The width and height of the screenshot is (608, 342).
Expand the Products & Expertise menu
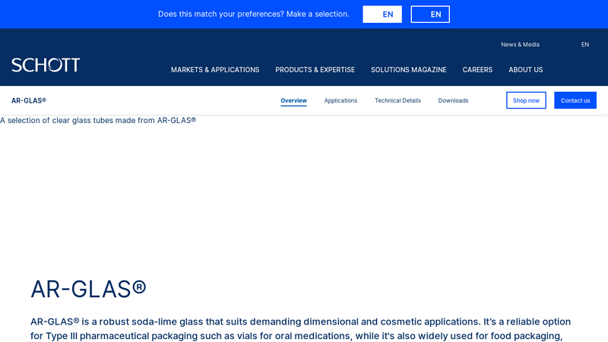point(315,70)
